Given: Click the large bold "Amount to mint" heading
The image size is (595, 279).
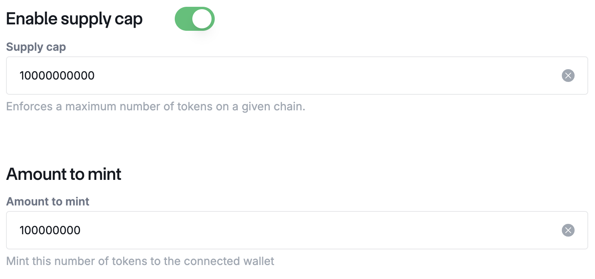Looking at the screenshot, I should (64, 174).
